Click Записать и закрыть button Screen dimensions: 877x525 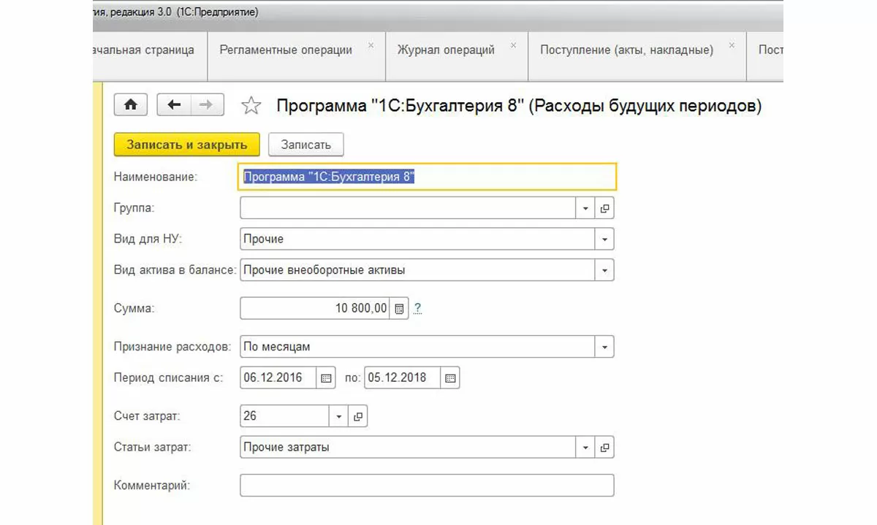tap(187, 145)
